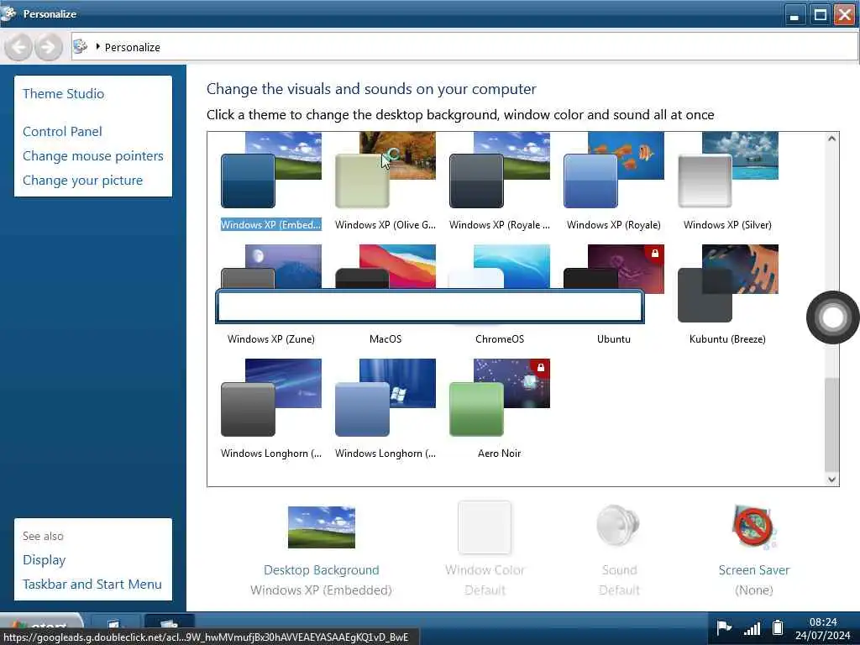860x645 pixels.
Task: Open Window Color settings icon
Action: click(x=485, y=527)
